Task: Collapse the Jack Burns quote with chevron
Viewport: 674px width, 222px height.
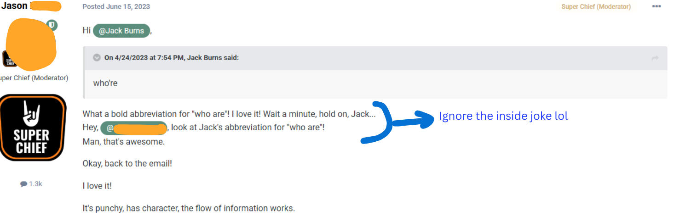Action: click(97, 58)
